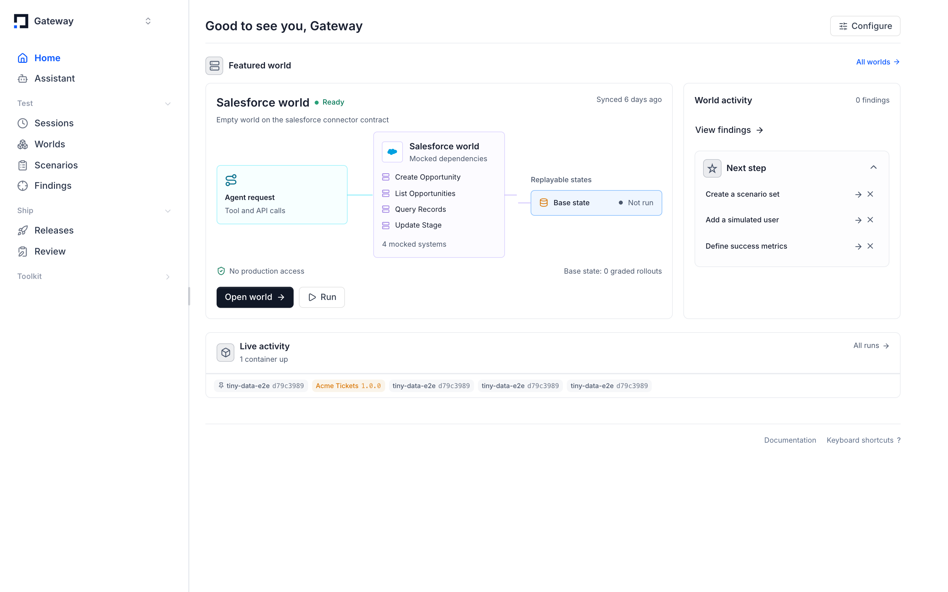Select the Query Records mocked system
The image size is (948, 592).
tap(414, 210)
